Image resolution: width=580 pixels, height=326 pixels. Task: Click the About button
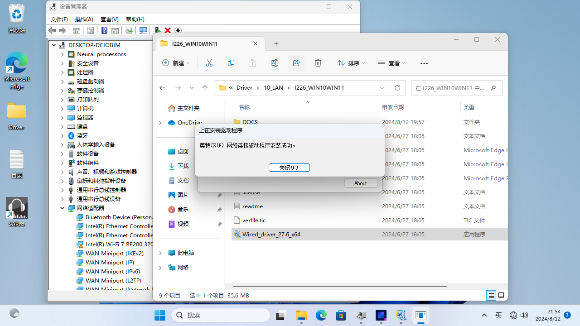[x=361, y=183]
